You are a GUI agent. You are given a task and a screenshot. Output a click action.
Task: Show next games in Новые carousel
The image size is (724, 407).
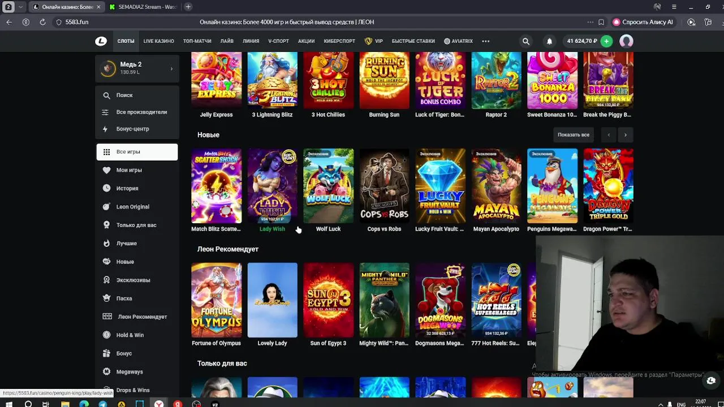[x=626, y=135]
